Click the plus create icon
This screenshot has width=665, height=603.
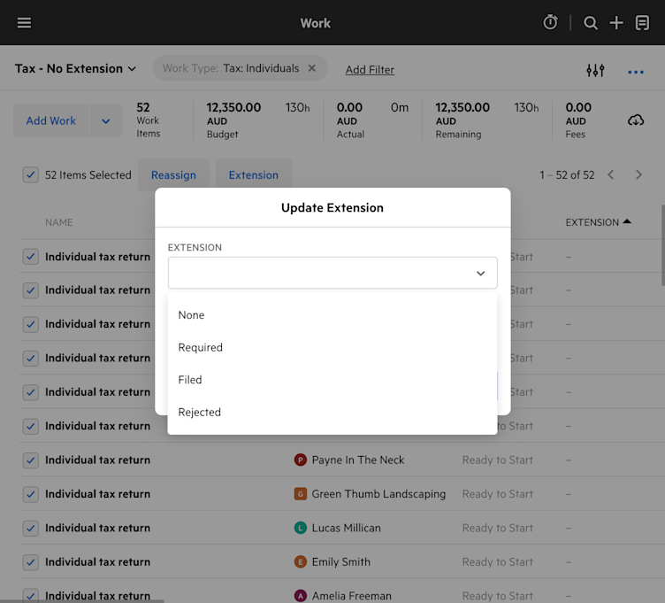pyautogui.click(x=616, y=23)
